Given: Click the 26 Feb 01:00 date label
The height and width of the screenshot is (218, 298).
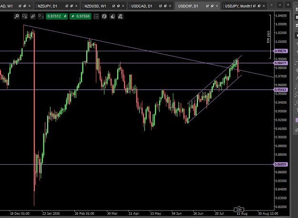Looking at the screenshot, I should point(84,213).
